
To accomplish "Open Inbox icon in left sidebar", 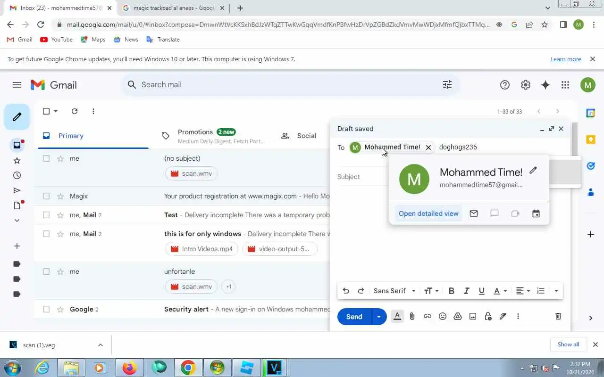I will click(x=17, y=145).
